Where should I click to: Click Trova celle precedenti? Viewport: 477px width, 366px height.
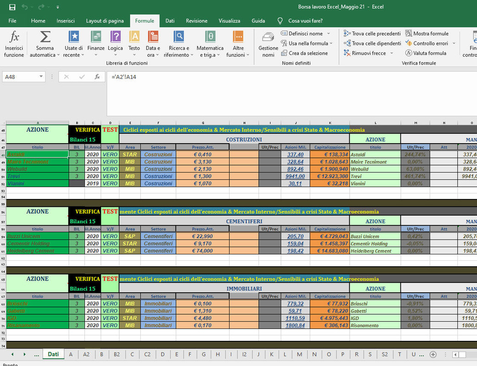[x=372, y=34]
